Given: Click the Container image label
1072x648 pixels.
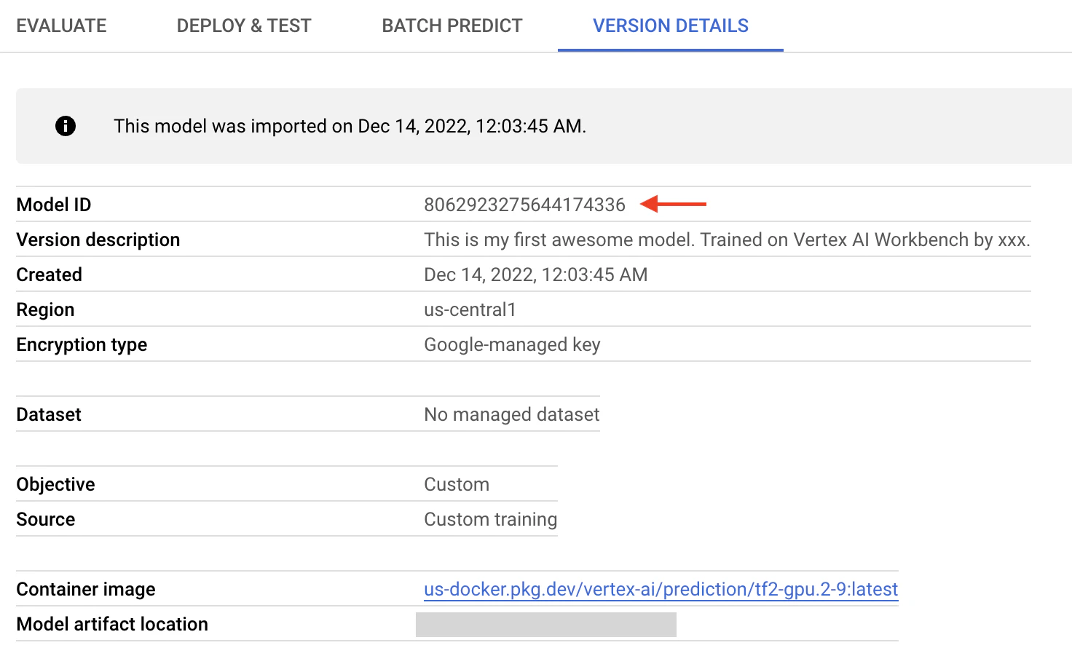Looking at the screenshot, I should [86, 589].
